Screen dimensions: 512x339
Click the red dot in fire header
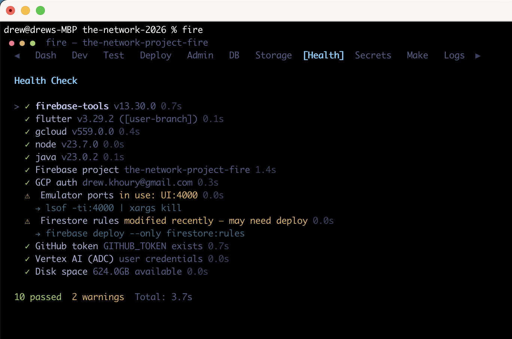click(12, 43)
